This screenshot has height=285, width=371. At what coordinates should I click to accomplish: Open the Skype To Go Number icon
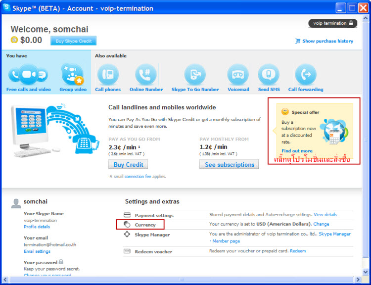(195, 74)
